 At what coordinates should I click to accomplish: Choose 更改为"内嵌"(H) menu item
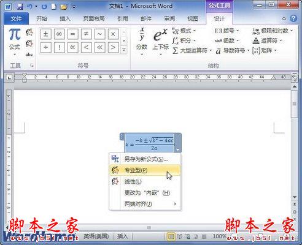pyautogui.click(x=145, y=192)
